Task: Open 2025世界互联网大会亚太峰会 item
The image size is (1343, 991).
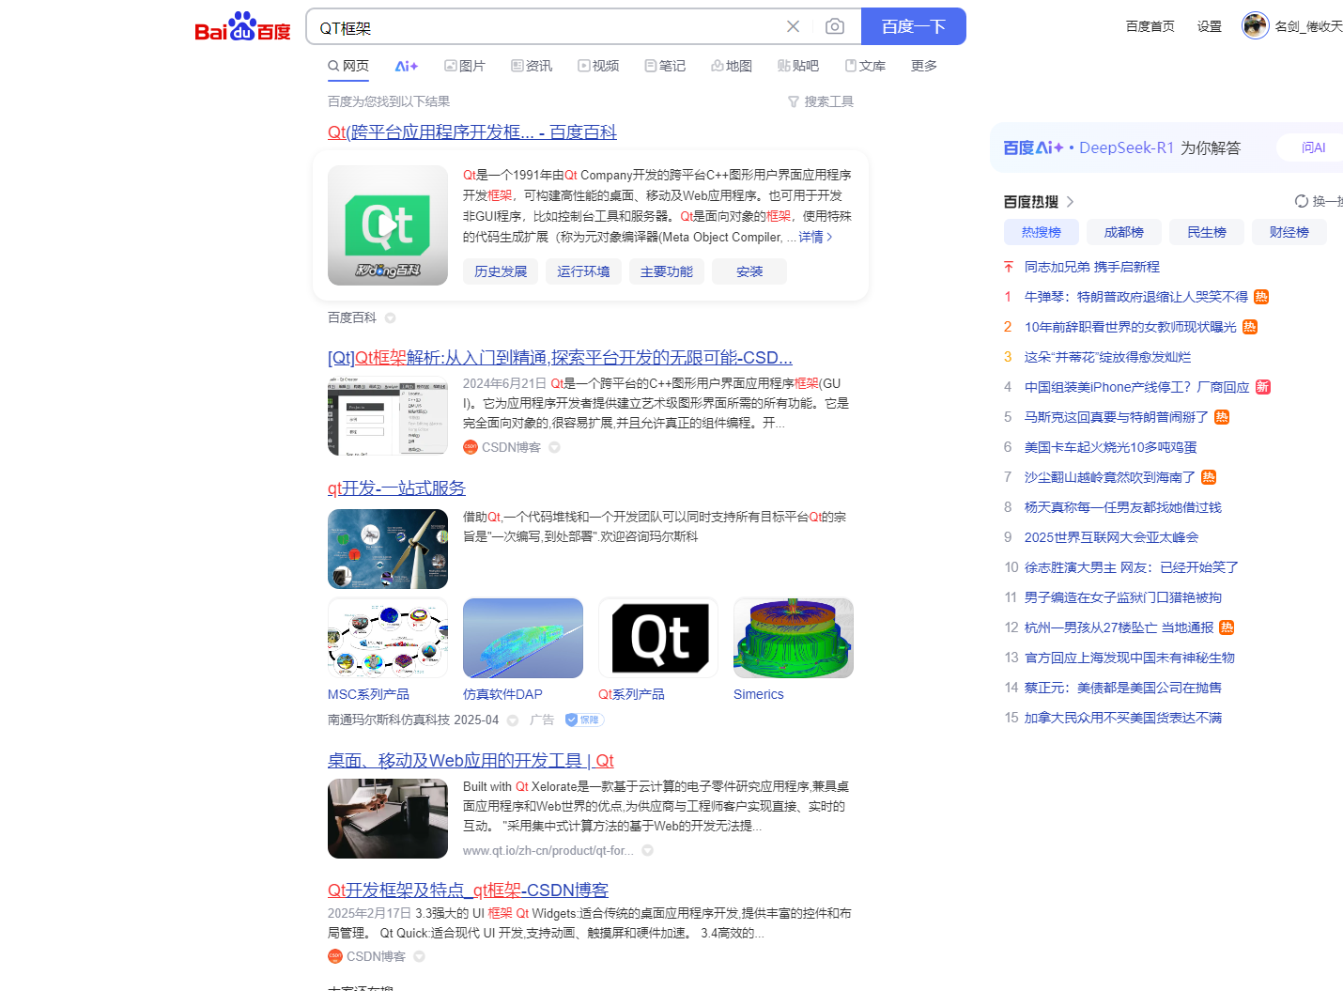Action: pyautogui.click(x=1112, y=537)
